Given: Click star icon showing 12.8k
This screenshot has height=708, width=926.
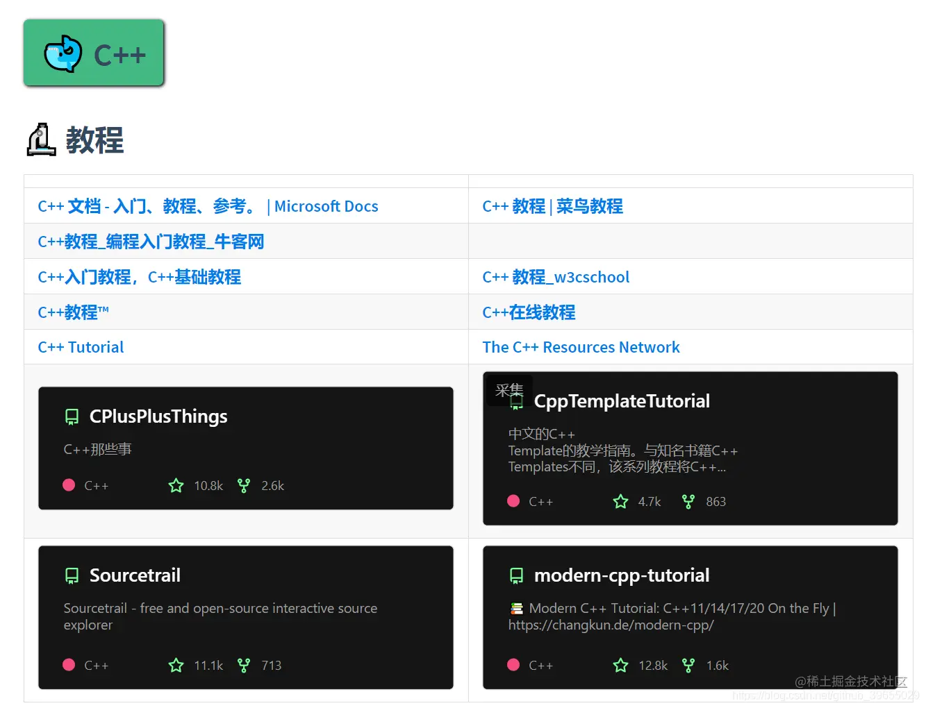Looking at the screenshot, I should pos(620,665).
